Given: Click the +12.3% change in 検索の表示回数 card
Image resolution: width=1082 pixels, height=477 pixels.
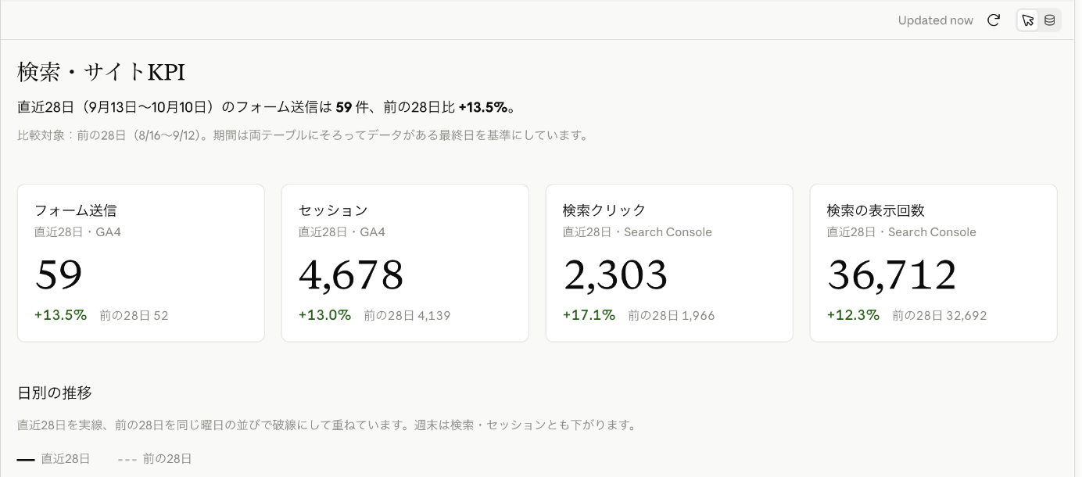Looking at the screenshot, I should pos(853,315).
